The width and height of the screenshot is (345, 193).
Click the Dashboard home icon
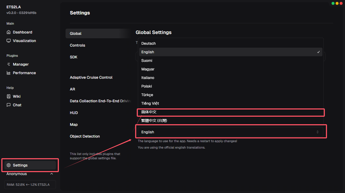pos(9,32)
